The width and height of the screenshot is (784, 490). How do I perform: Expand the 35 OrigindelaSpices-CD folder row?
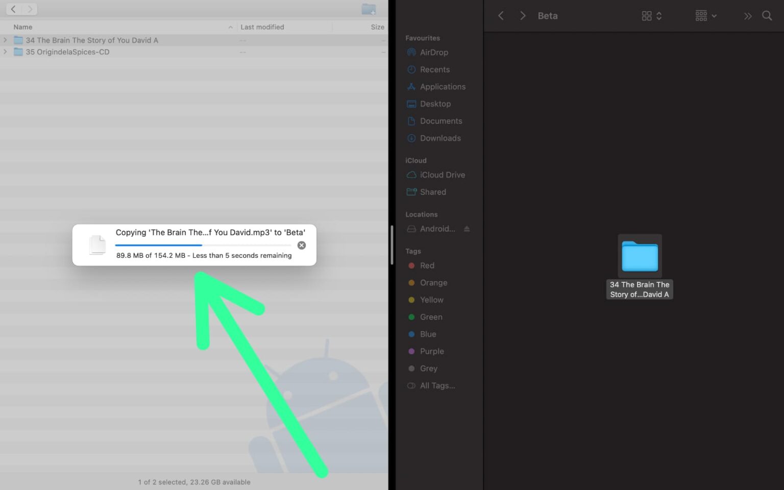coord(5,52)
